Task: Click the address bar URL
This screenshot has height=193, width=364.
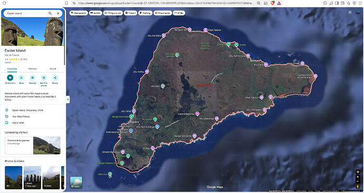Action: [166, 3]
